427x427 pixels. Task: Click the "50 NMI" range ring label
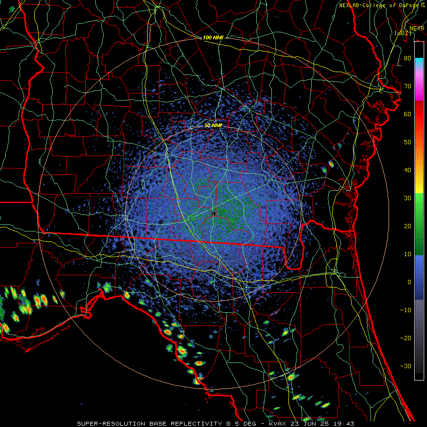213,126
